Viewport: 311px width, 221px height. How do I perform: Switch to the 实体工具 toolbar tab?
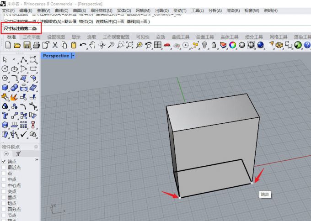click(x=230, y=37)
